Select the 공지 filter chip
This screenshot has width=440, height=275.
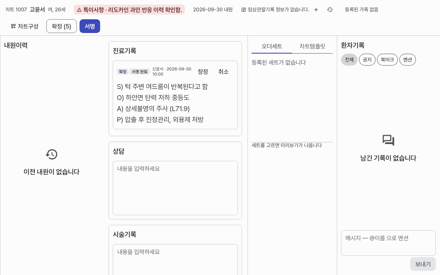tap(367, 60)
